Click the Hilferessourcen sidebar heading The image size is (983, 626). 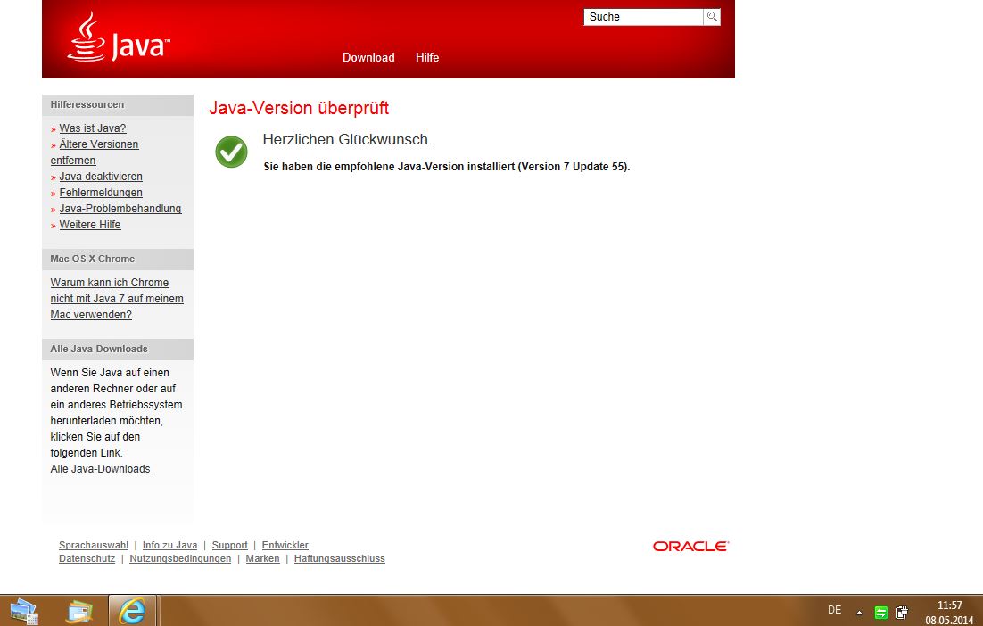pyautogui.click(x=87, y=104)
